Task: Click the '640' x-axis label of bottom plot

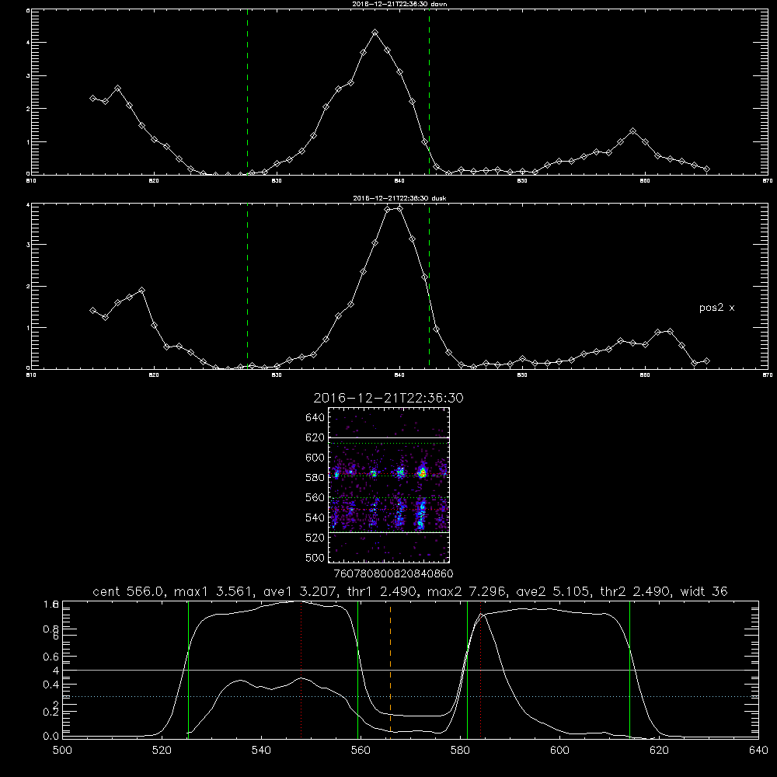Action: point(758,751)
